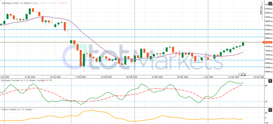Click the latest green candlestick on chart
Viewport: 273px width, 124px height.
point(243,44)
